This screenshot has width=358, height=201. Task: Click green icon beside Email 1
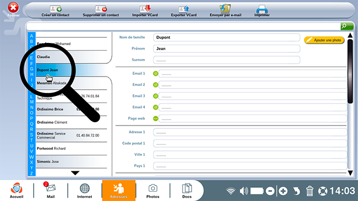click(x=155, y=74)
